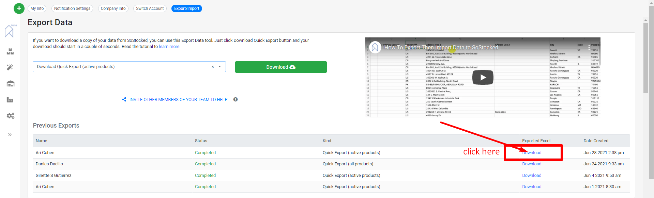Click the Date Created column header
Screen dimensions: 654x198
[x=596, y=141]
